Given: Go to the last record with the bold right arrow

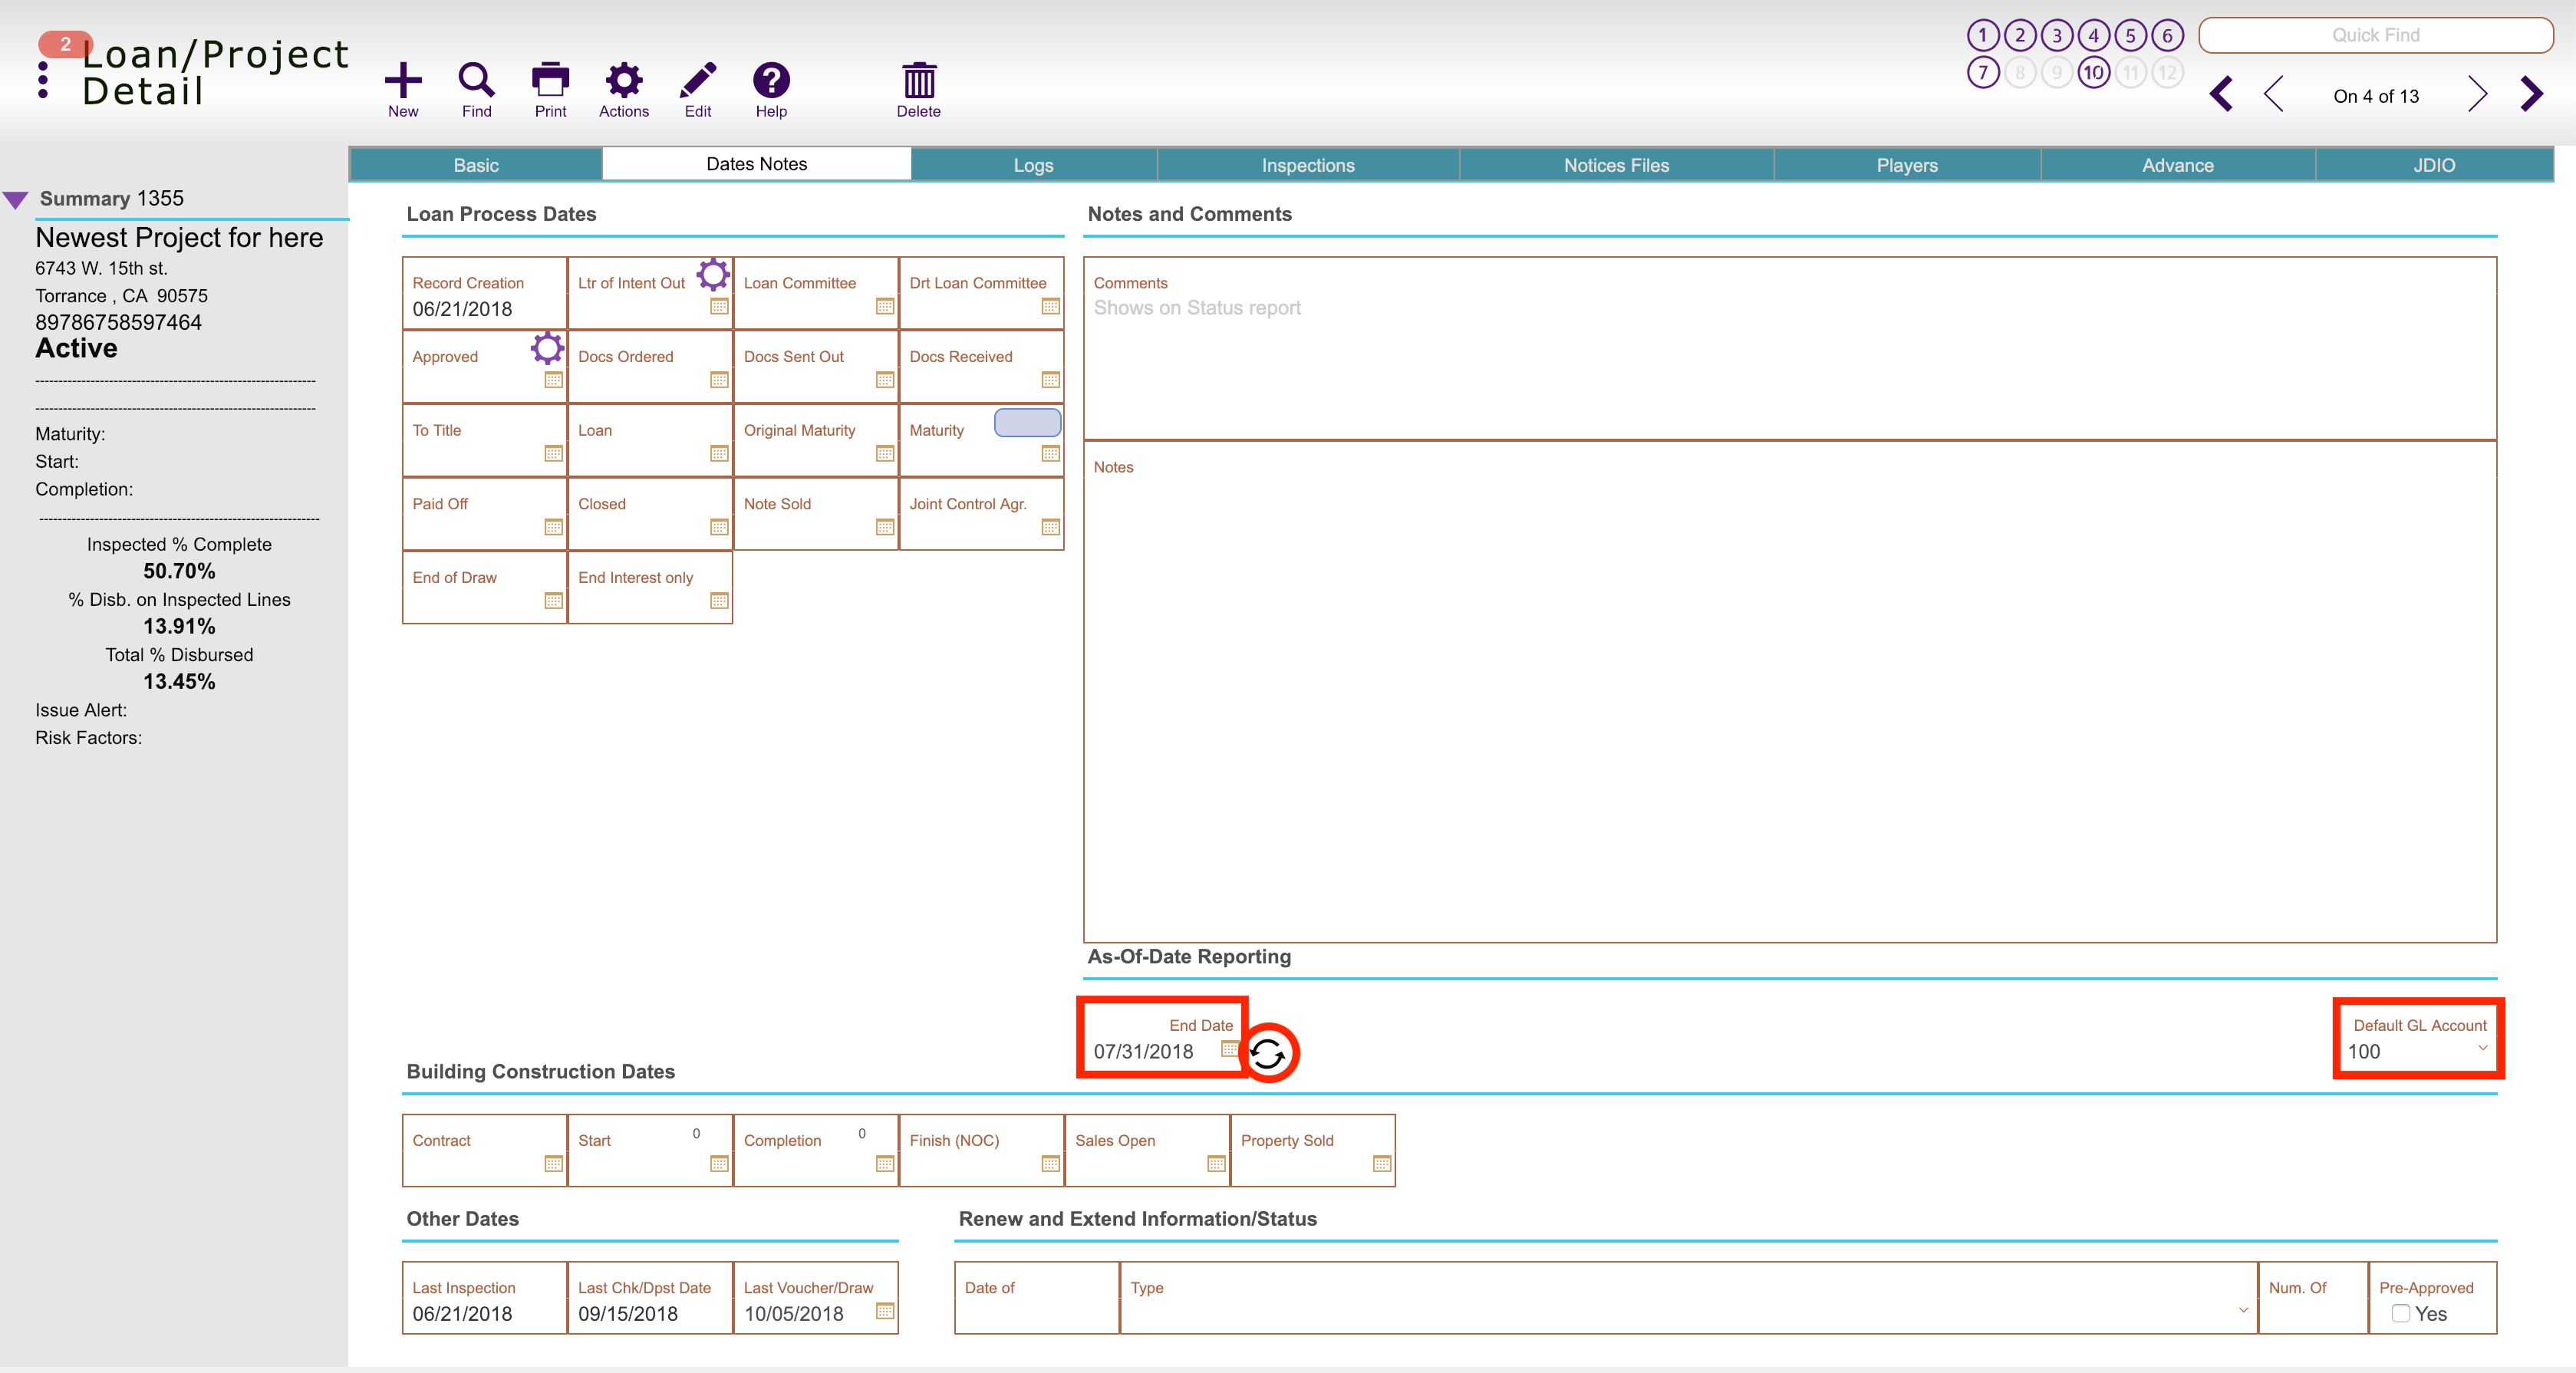Looking at the screenshot, I should 2532,95.
